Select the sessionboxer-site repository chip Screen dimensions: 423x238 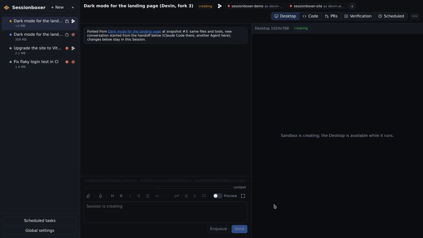pos(317,6)
